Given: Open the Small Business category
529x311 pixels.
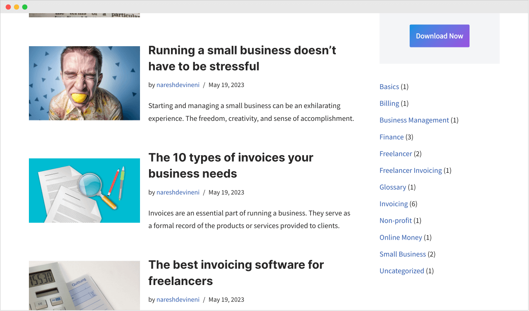Looking at the screenshot, I should pyautogui.click(x=403, y=254).
